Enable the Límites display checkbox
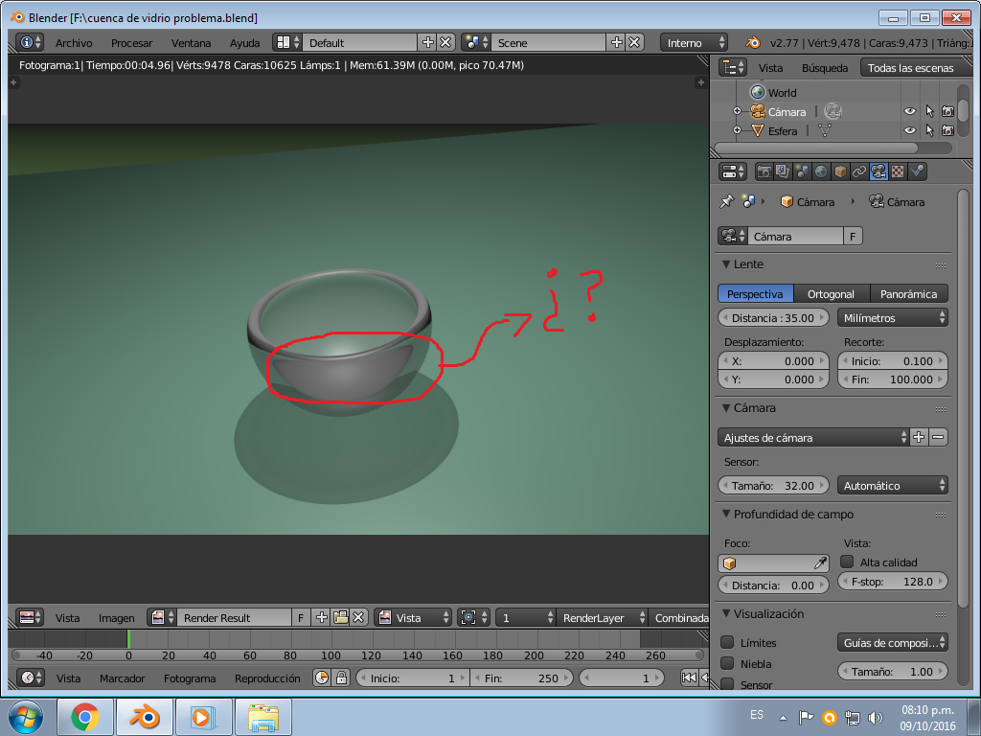The height and width of the screenshot is (736, 981). pos(728,642)
